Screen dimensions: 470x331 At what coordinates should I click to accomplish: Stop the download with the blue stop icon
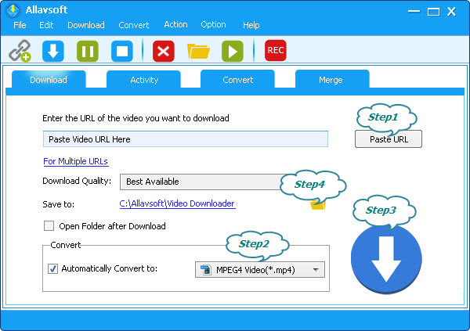[x=122, y=51]
